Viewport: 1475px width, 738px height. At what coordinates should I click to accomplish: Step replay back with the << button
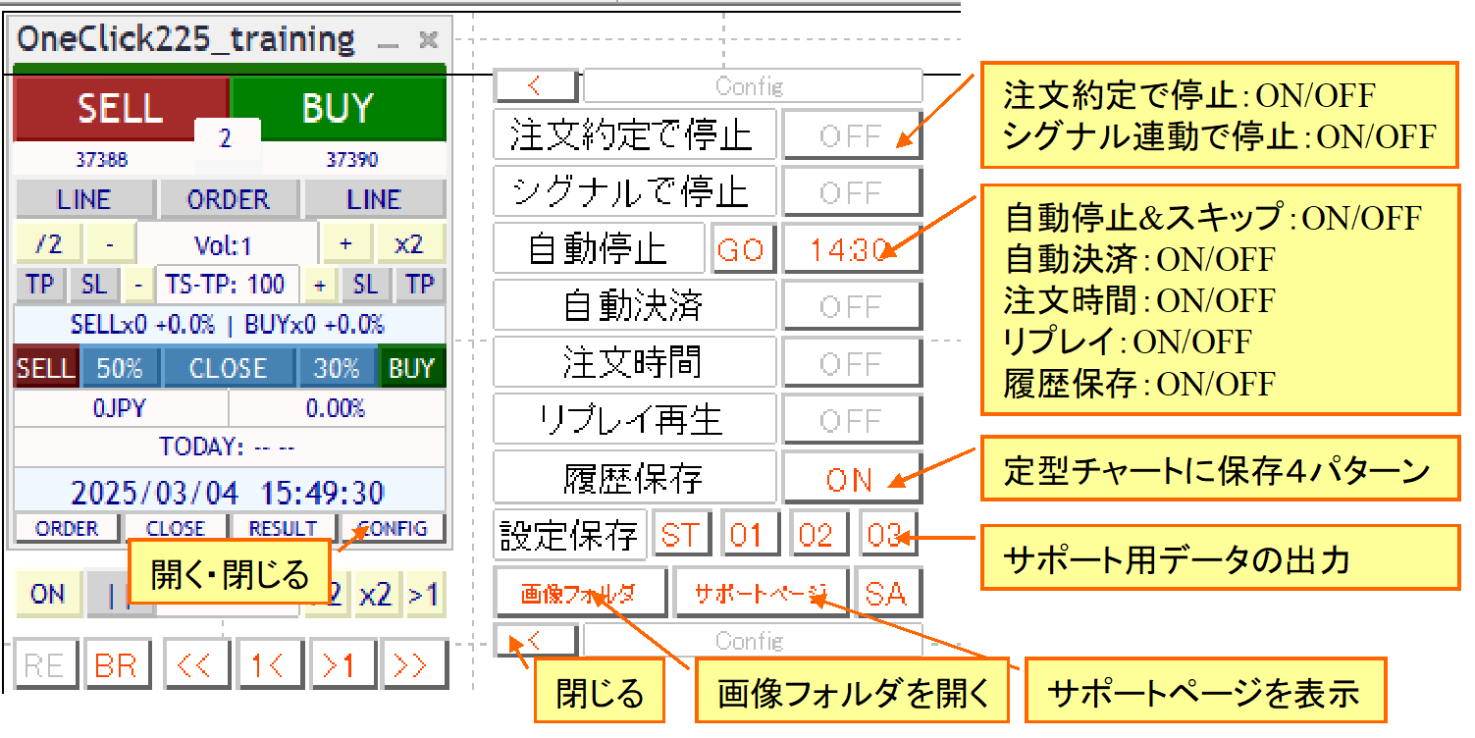coord(196,665)
